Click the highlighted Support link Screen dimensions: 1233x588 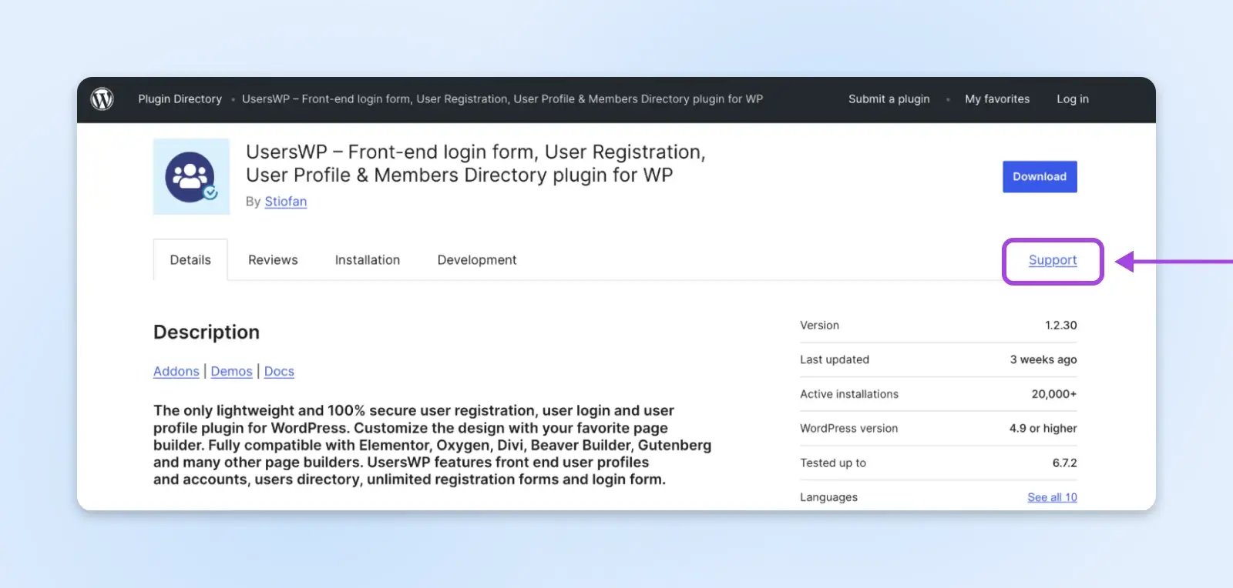click(1052, 260)
